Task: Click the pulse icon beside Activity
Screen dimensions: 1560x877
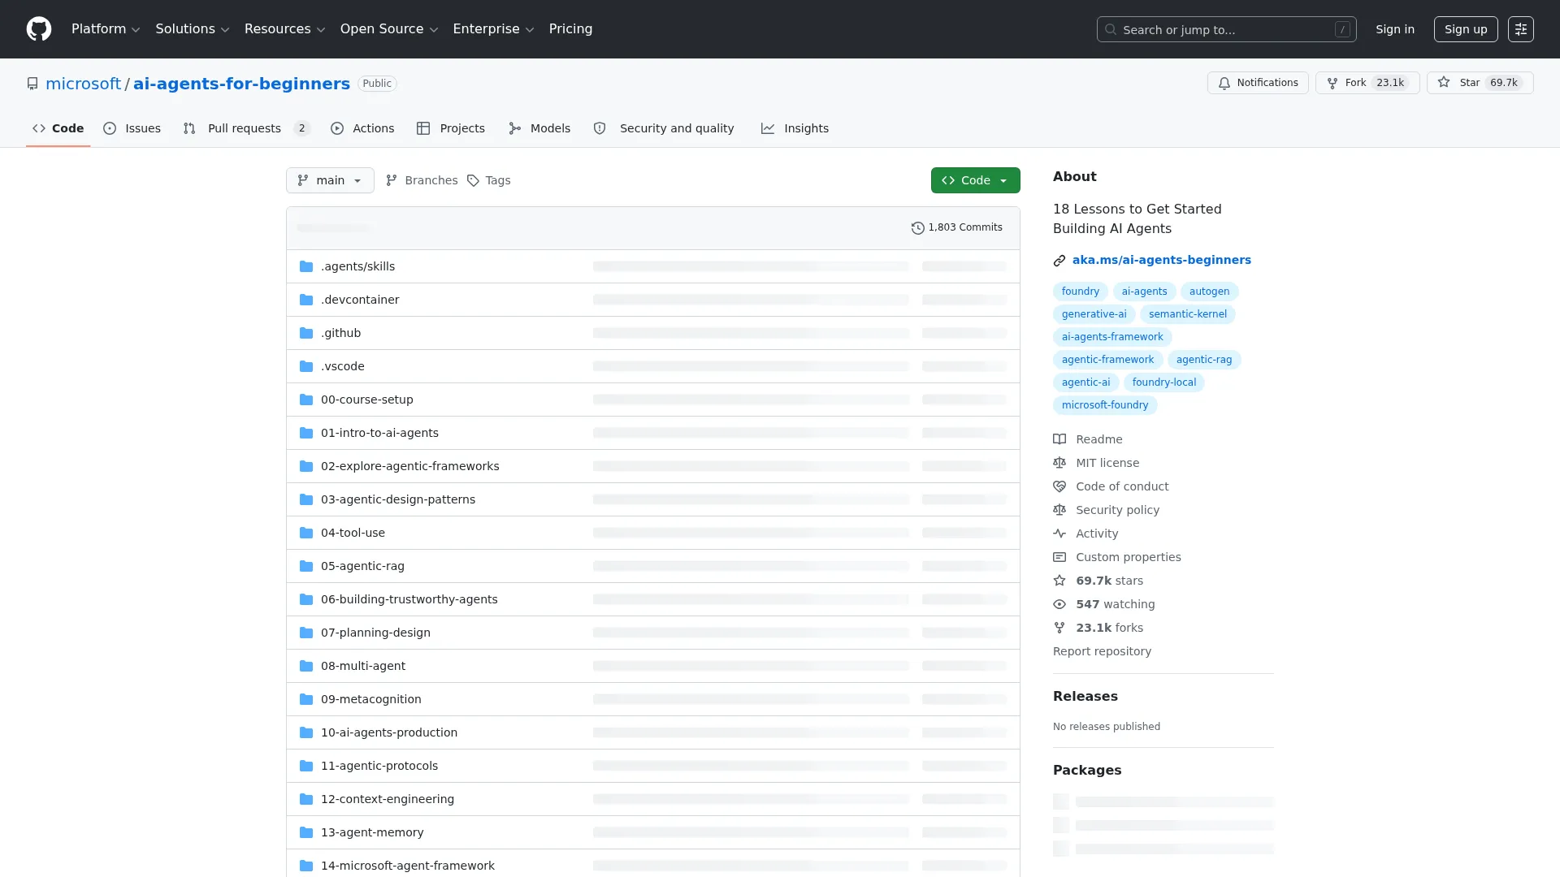Action: point(1059,534)
